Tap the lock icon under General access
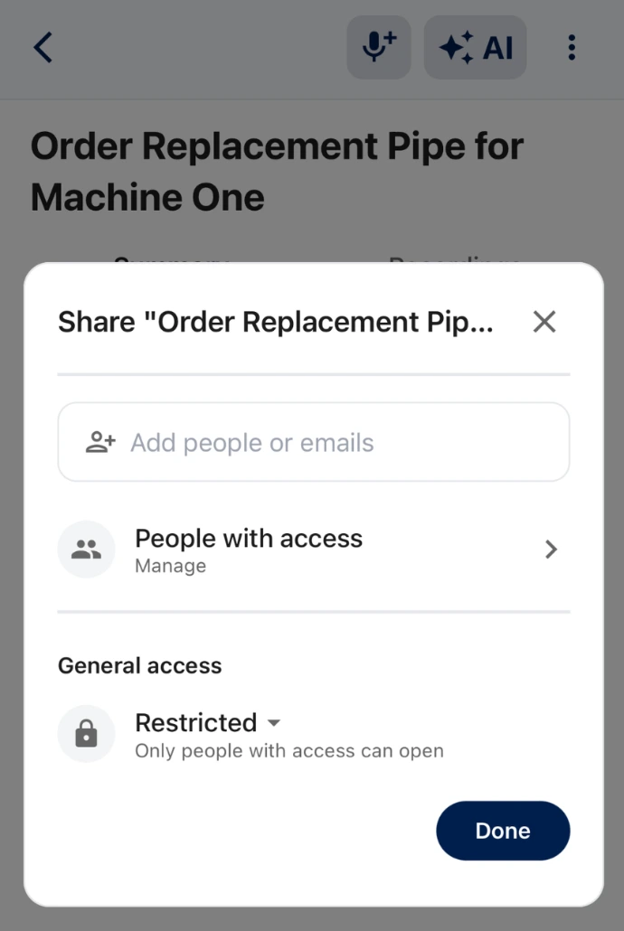The height and width of the screenshot is (931, 624). (87, 734)
